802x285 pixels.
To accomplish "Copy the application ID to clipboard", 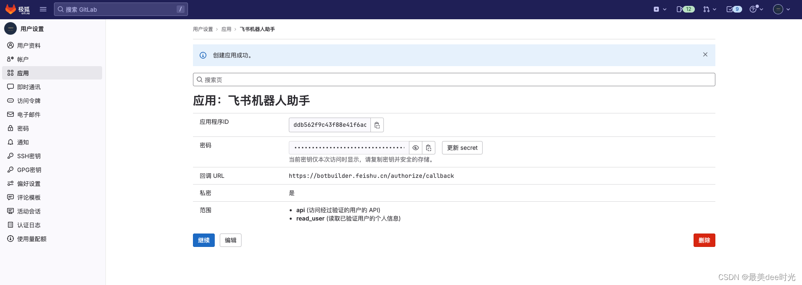I will pos(377,125).
